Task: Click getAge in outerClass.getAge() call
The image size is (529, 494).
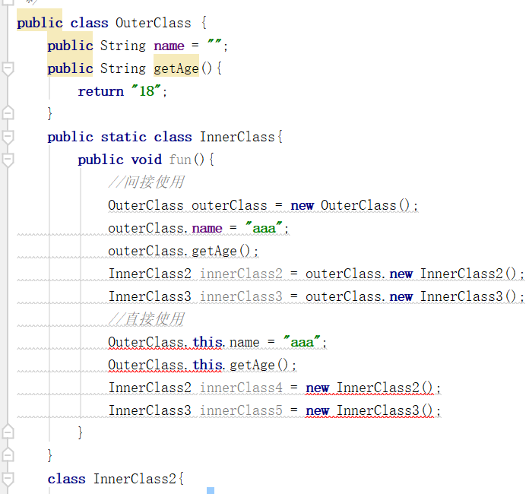Action: coord(214,251)
